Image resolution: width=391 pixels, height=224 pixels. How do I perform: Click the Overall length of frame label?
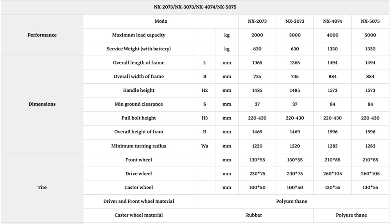click(x=139, y=63)
